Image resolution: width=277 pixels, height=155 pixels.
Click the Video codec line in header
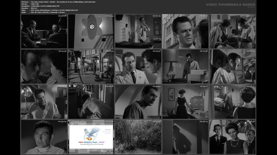coord(50,10)
